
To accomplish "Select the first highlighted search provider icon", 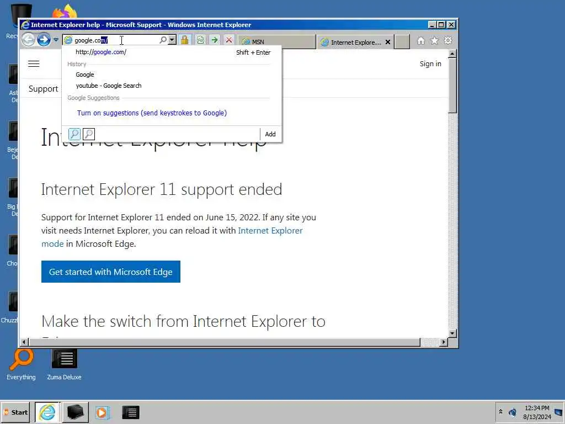I will coord(74,134).
